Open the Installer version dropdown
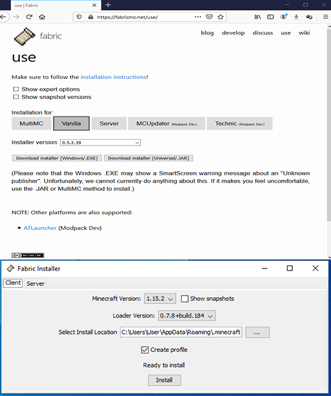Image resolution: width=331 pixels, height=396 pixels. 100,142
